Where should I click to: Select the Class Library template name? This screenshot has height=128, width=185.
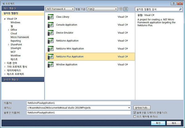coord(63,17)
